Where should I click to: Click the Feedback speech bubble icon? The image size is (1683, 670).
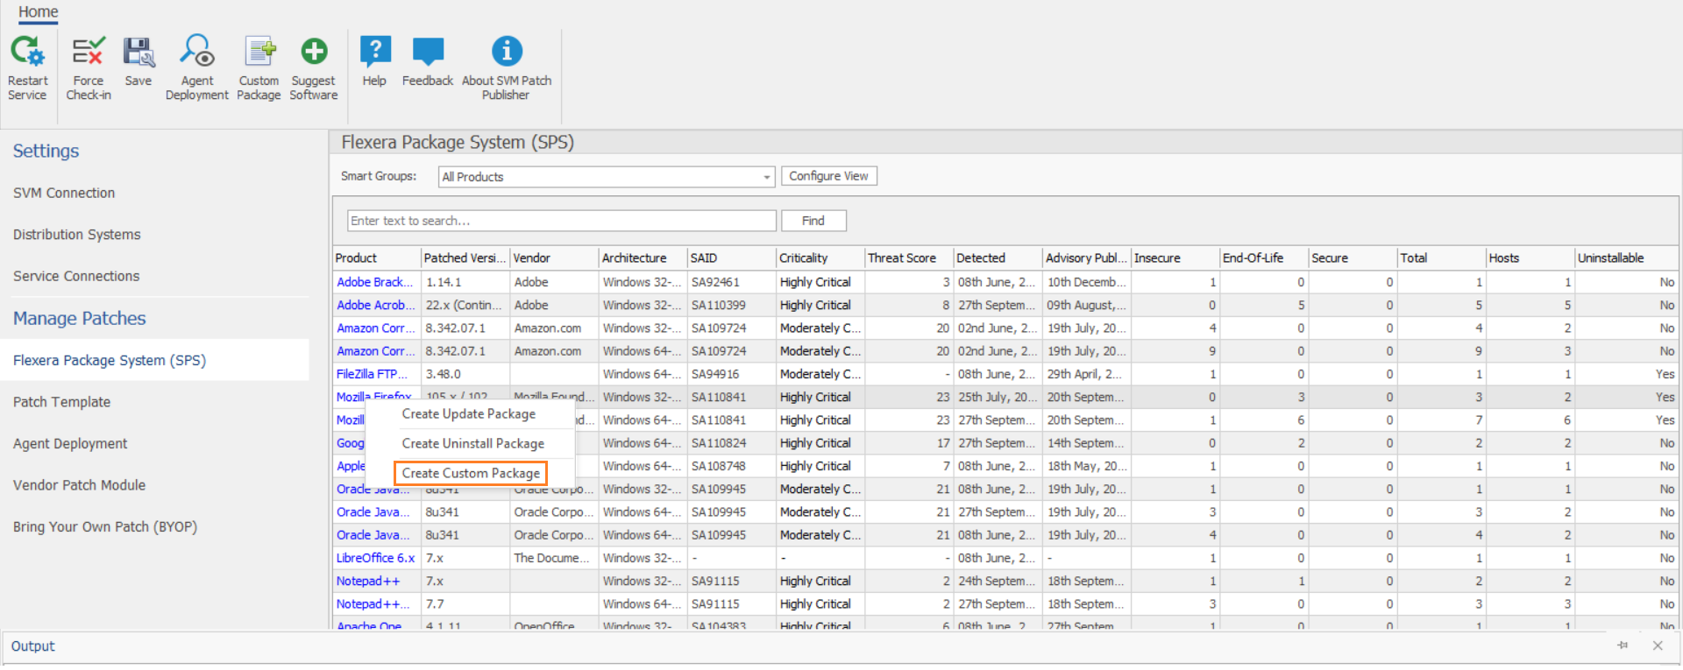coord(428,53)
